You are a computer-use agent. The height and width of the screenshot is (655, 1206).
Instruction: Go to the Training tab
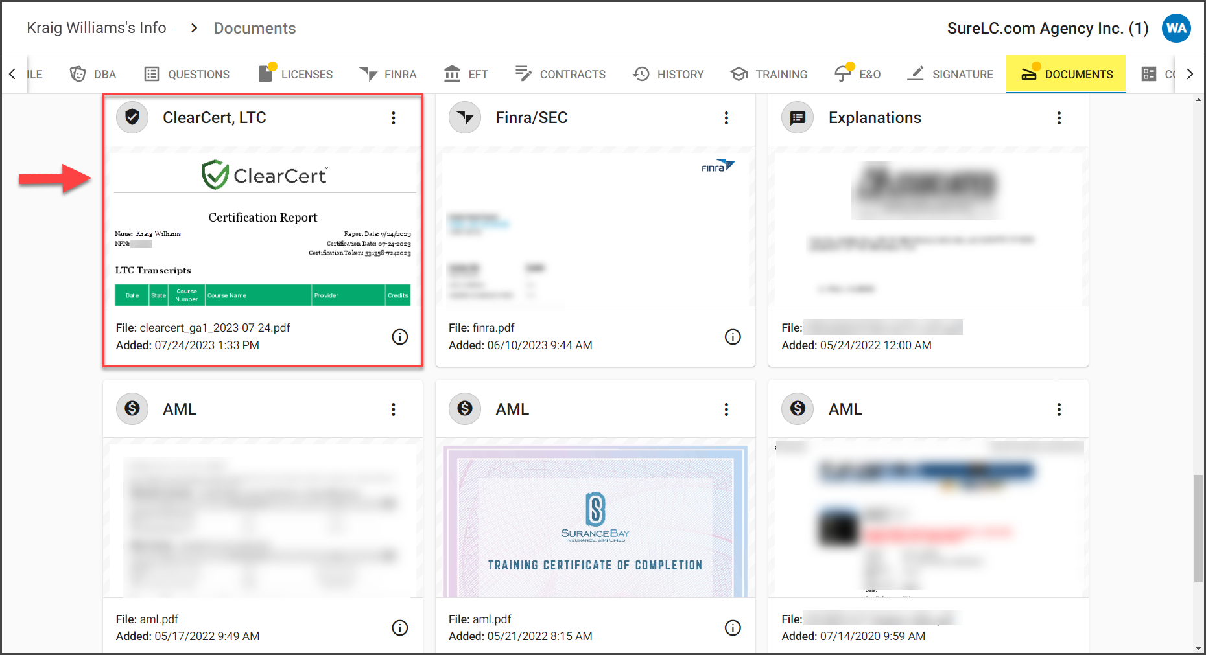(x=769, y=74)
